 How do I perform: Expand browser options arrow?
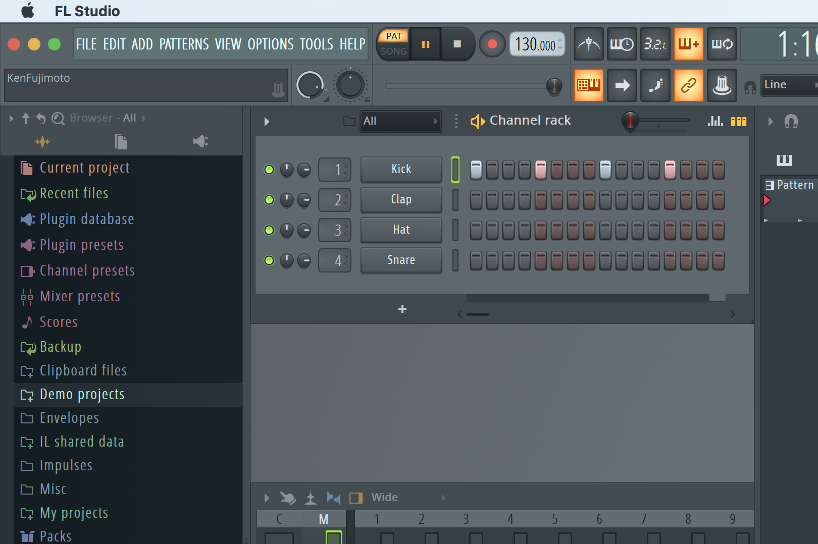coord(11,119)
